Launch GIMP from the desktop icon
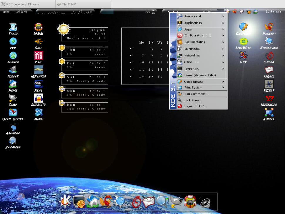This screenshot has width=285, height=214. (13, 100)
